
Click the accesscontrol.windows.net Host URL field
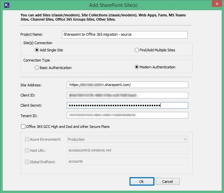[x=127, y=150]
